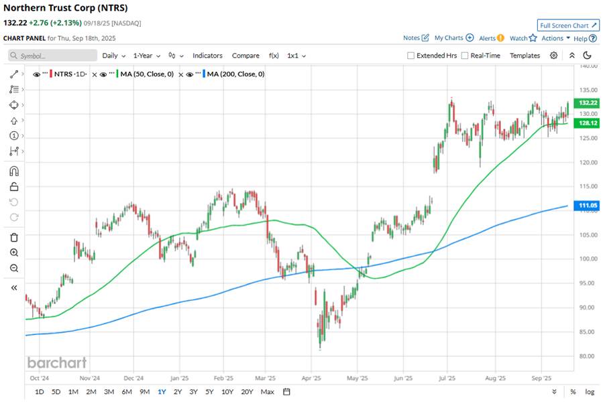Select the trend line drawing tool

14,74
